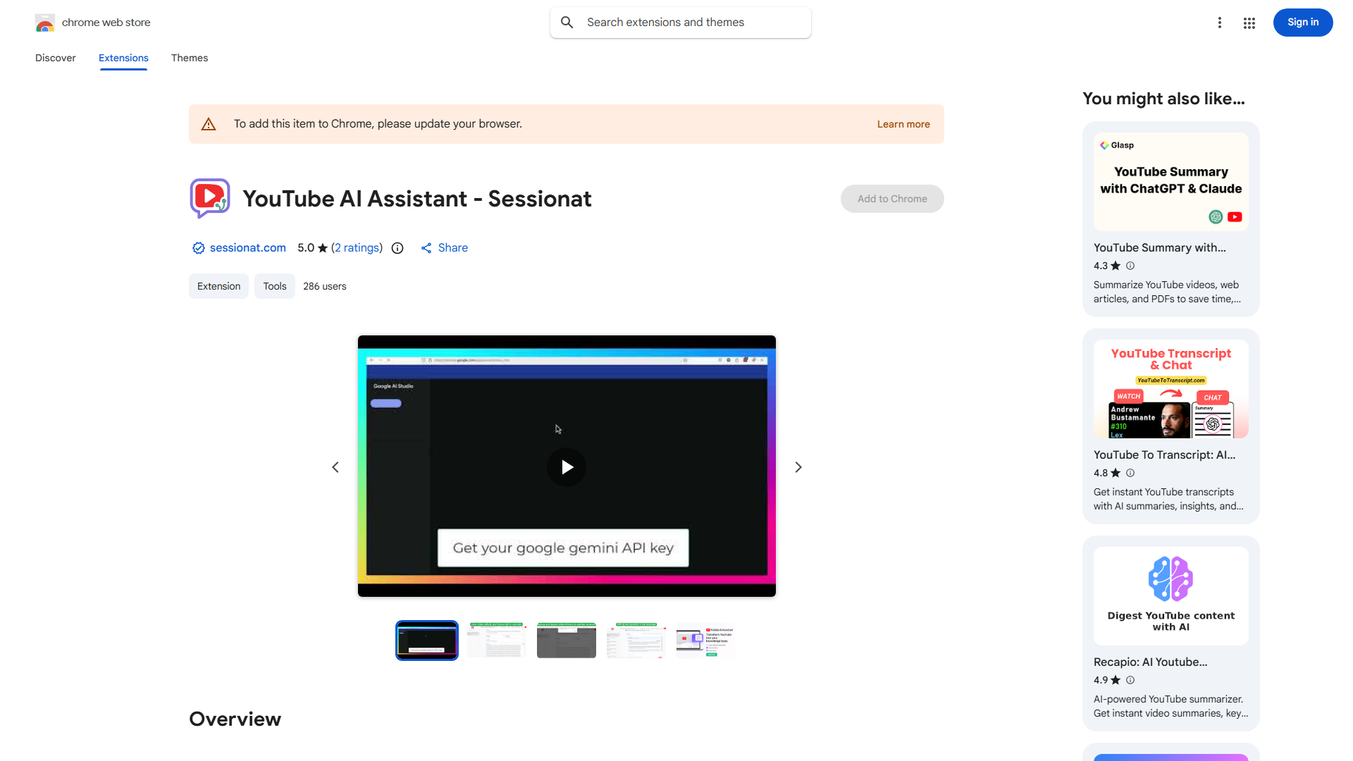Viewport: 1353px width, 761px height.
Task: Open the Learn more link
Action: (903, 124)
